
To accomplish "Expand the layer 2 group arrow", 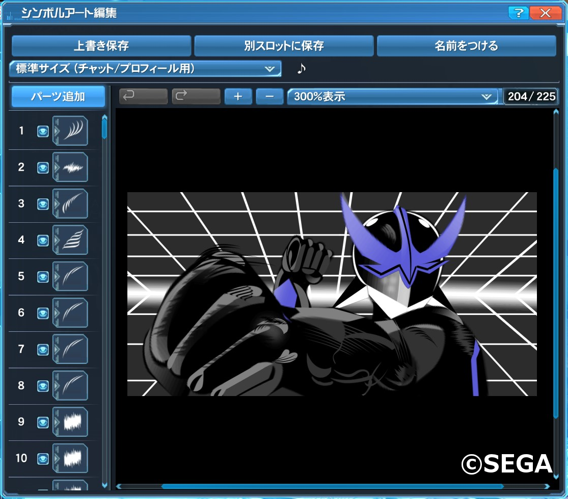I will click(56, 167).
